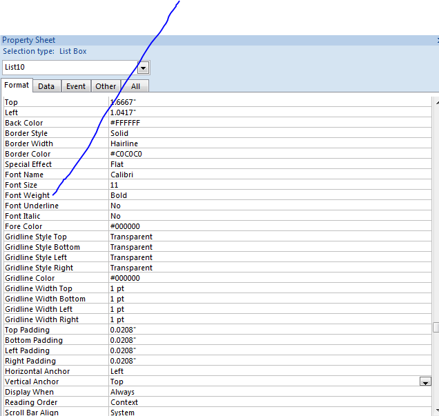Click the Fore Color value #000000
Image resolution: width=439 pixels, height=416 pixels.
tap(125, 226)
